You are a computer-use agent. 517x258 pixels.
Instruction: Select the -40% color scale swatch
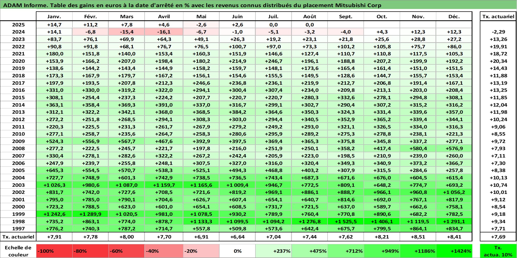tap(164, 251)
